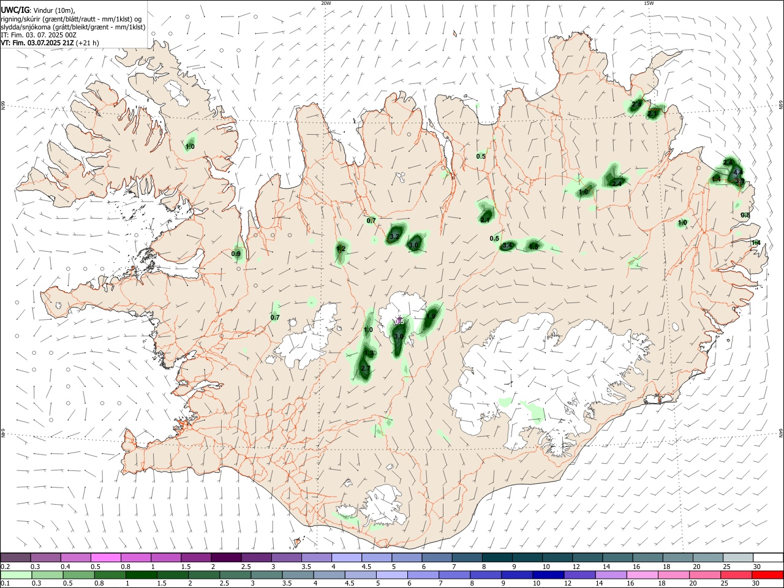Click the 'slydda/snjókoma' legend description line

click(73, 27)
